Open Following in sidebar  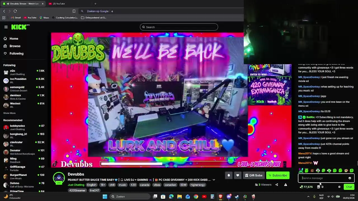(13, 53)
